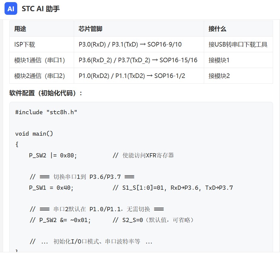Click the 串口2默认在 P1.0/P1.1 comment line
Screen dimensions: 280x255
[96, 209]
